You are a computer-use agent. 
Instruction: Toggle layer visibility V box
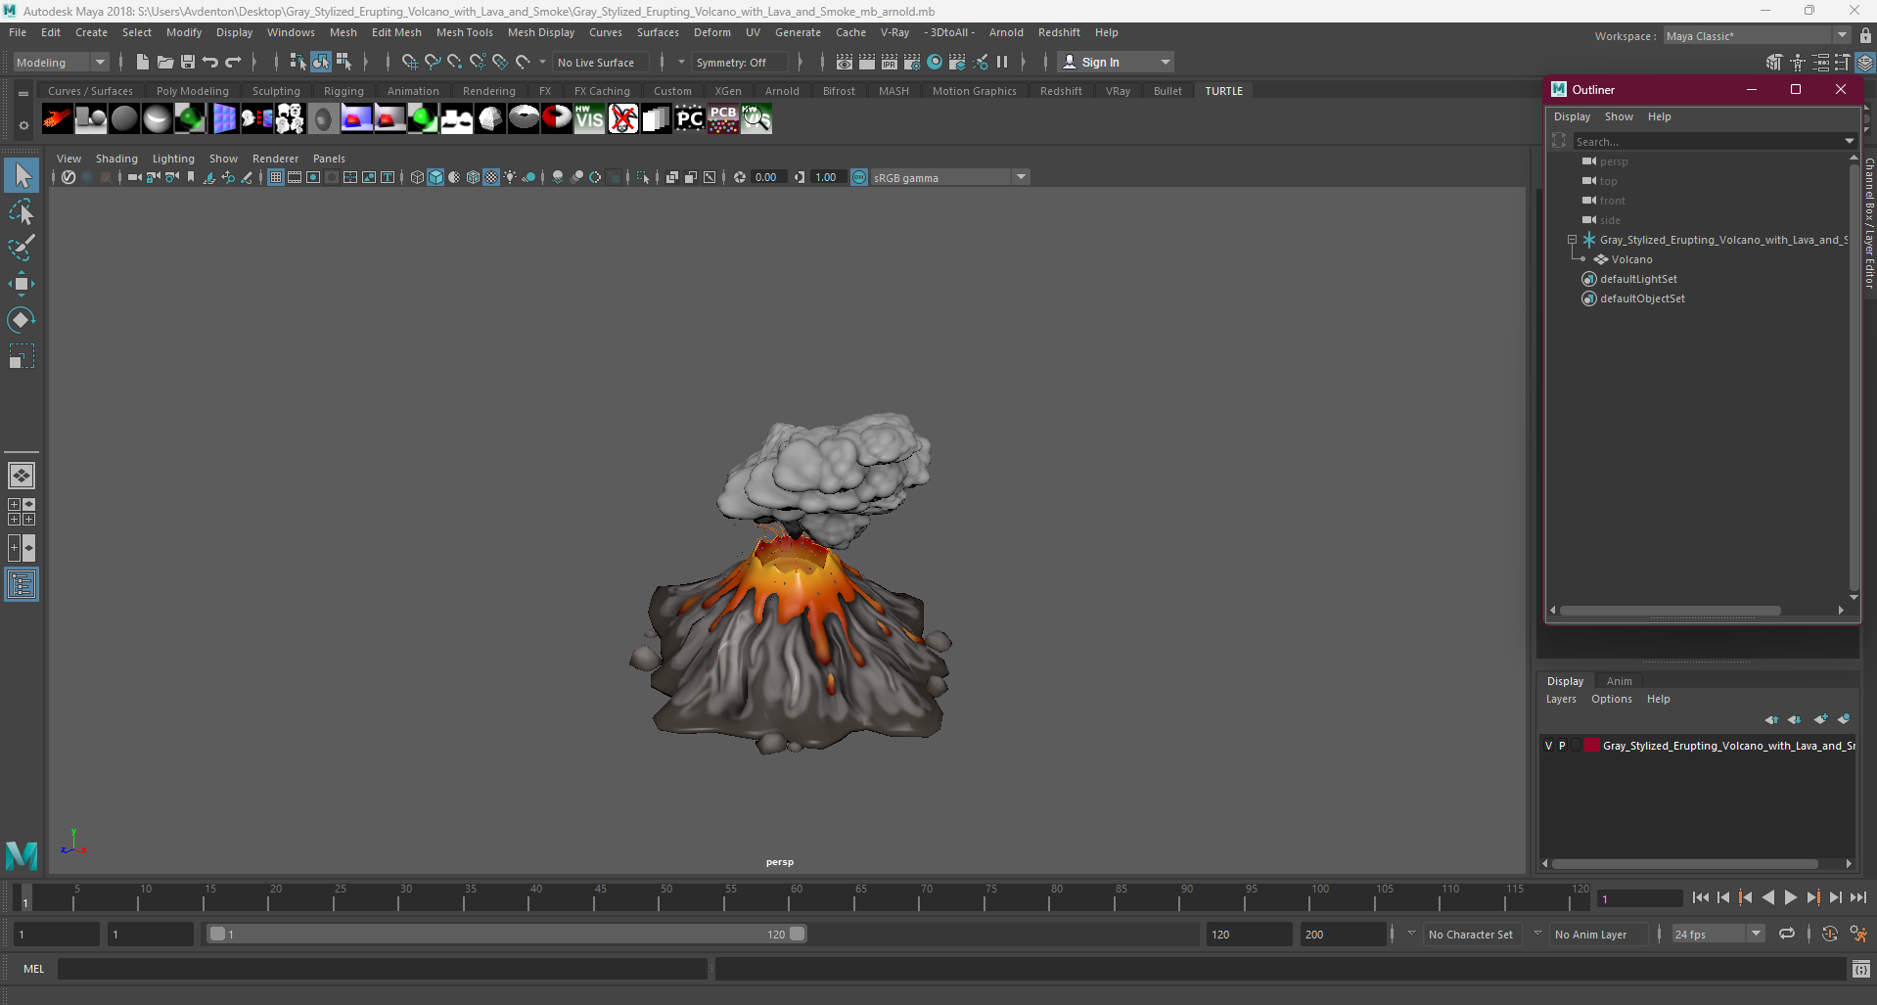1548,746
